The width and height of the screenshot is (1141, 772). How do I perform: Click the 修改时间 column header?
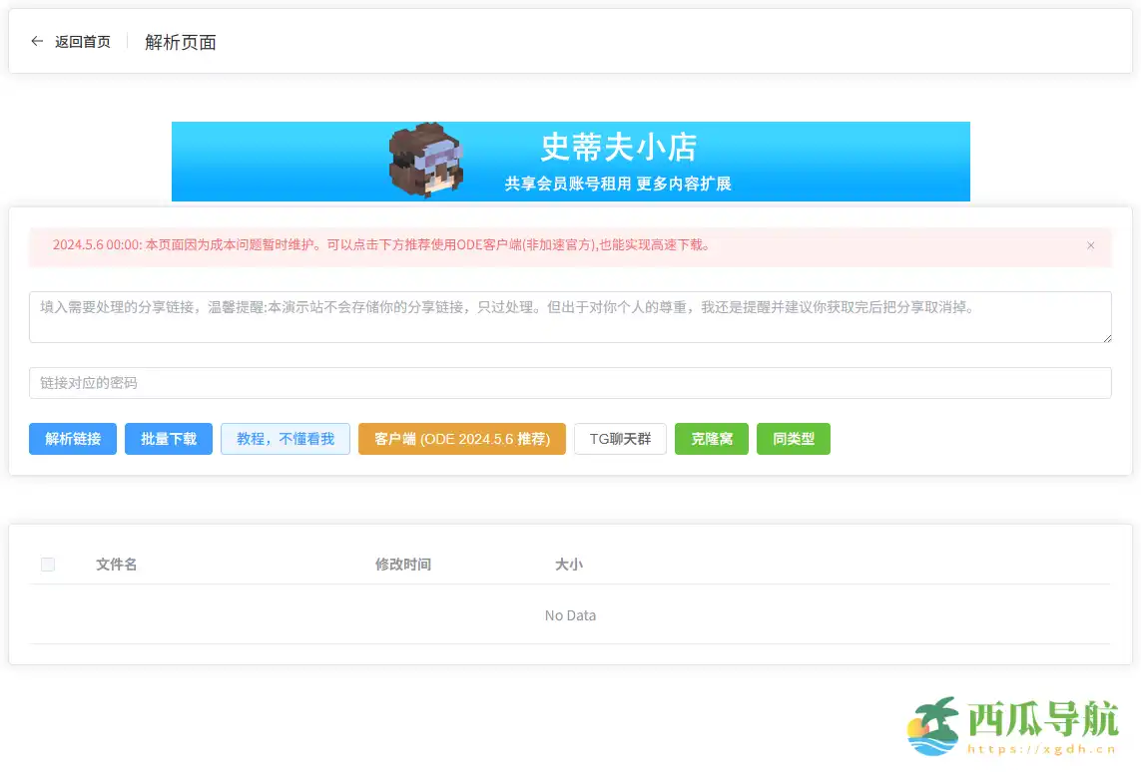(402, 564)
